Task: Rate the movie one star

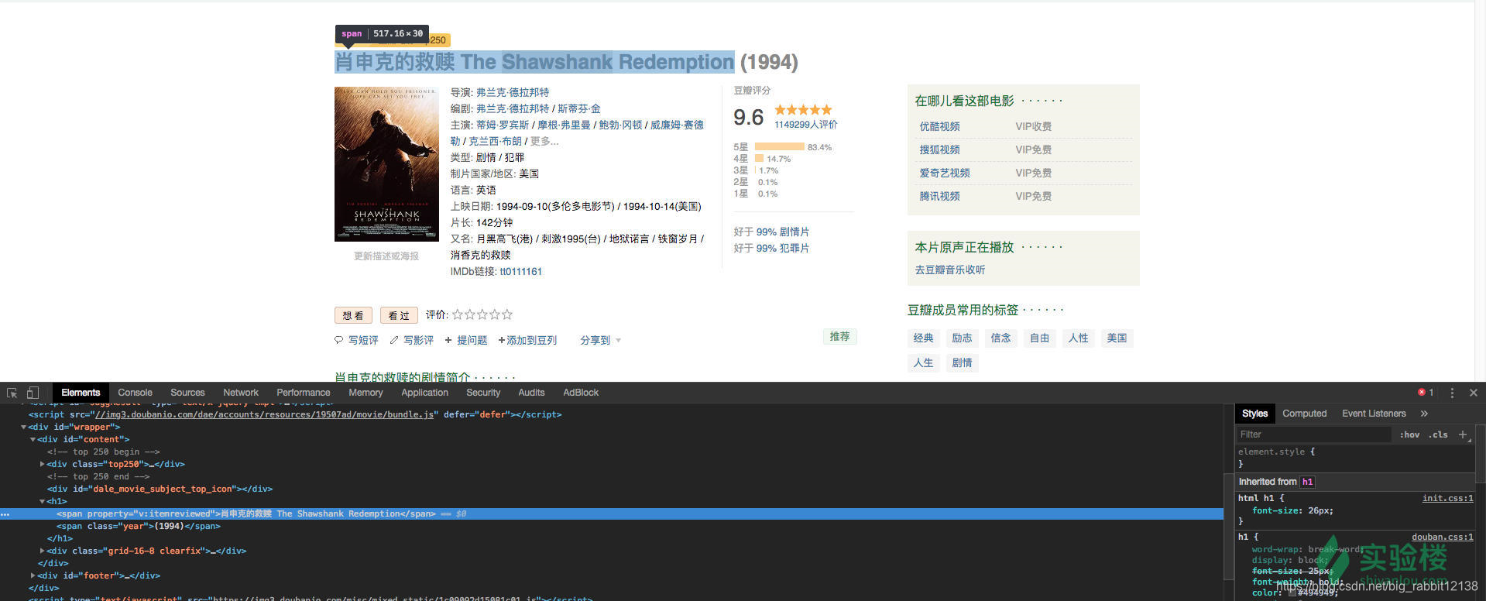Action: (458, 314)
